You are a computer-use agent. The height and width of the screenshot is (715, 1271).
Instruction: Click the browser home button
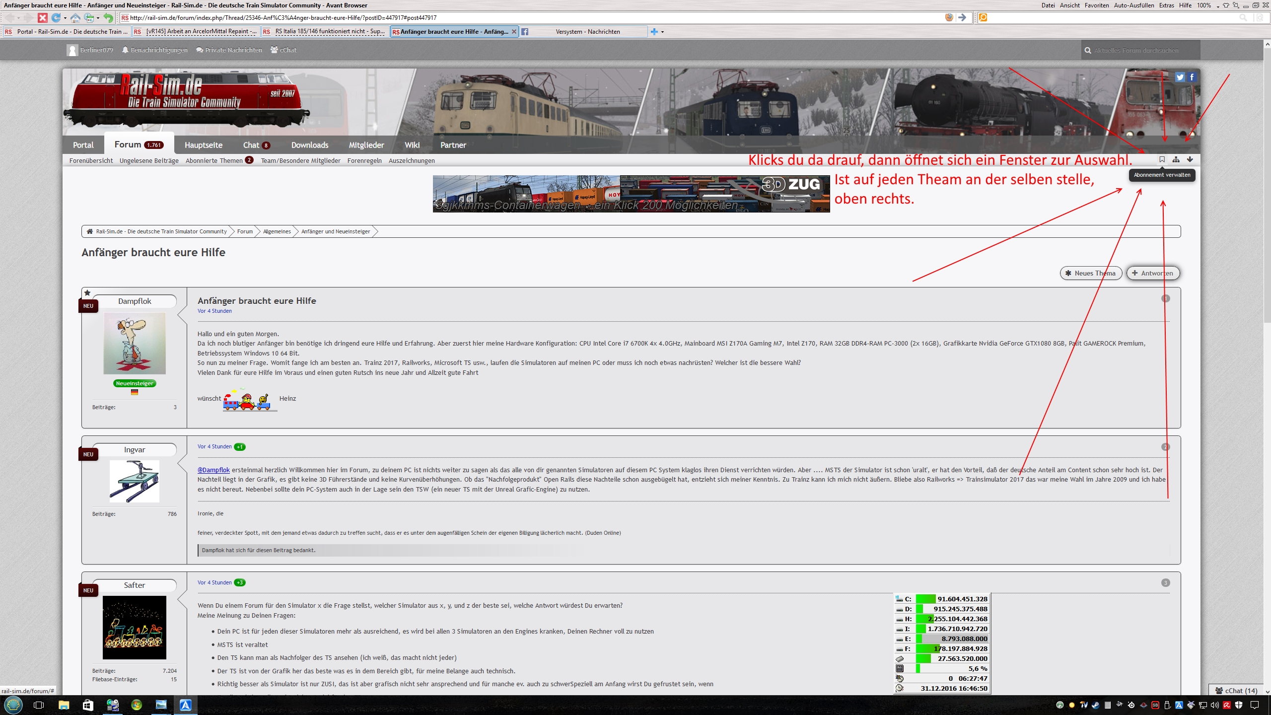pyautogui.click(x=75, y=18)
